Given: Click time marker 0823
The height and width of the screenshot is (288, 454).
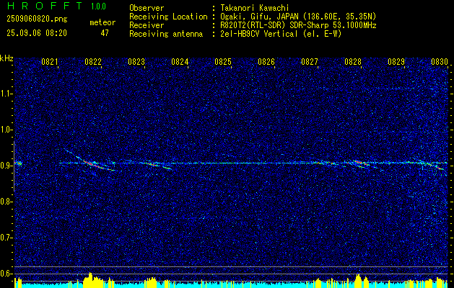Looking at the screenshot, I should pos(136,61).
